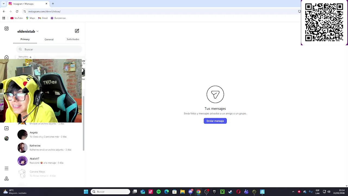
Task: Open TikTok from the taskbar
Action: coord(151,192)
